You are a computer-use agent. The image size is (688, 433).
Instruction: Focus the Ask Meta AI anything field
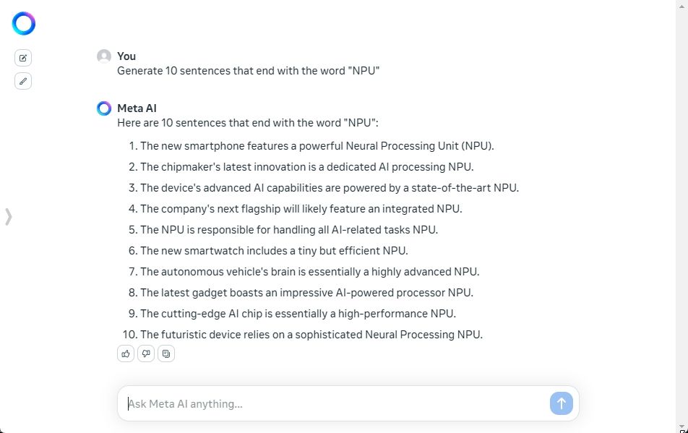click(x=333, y=403)
